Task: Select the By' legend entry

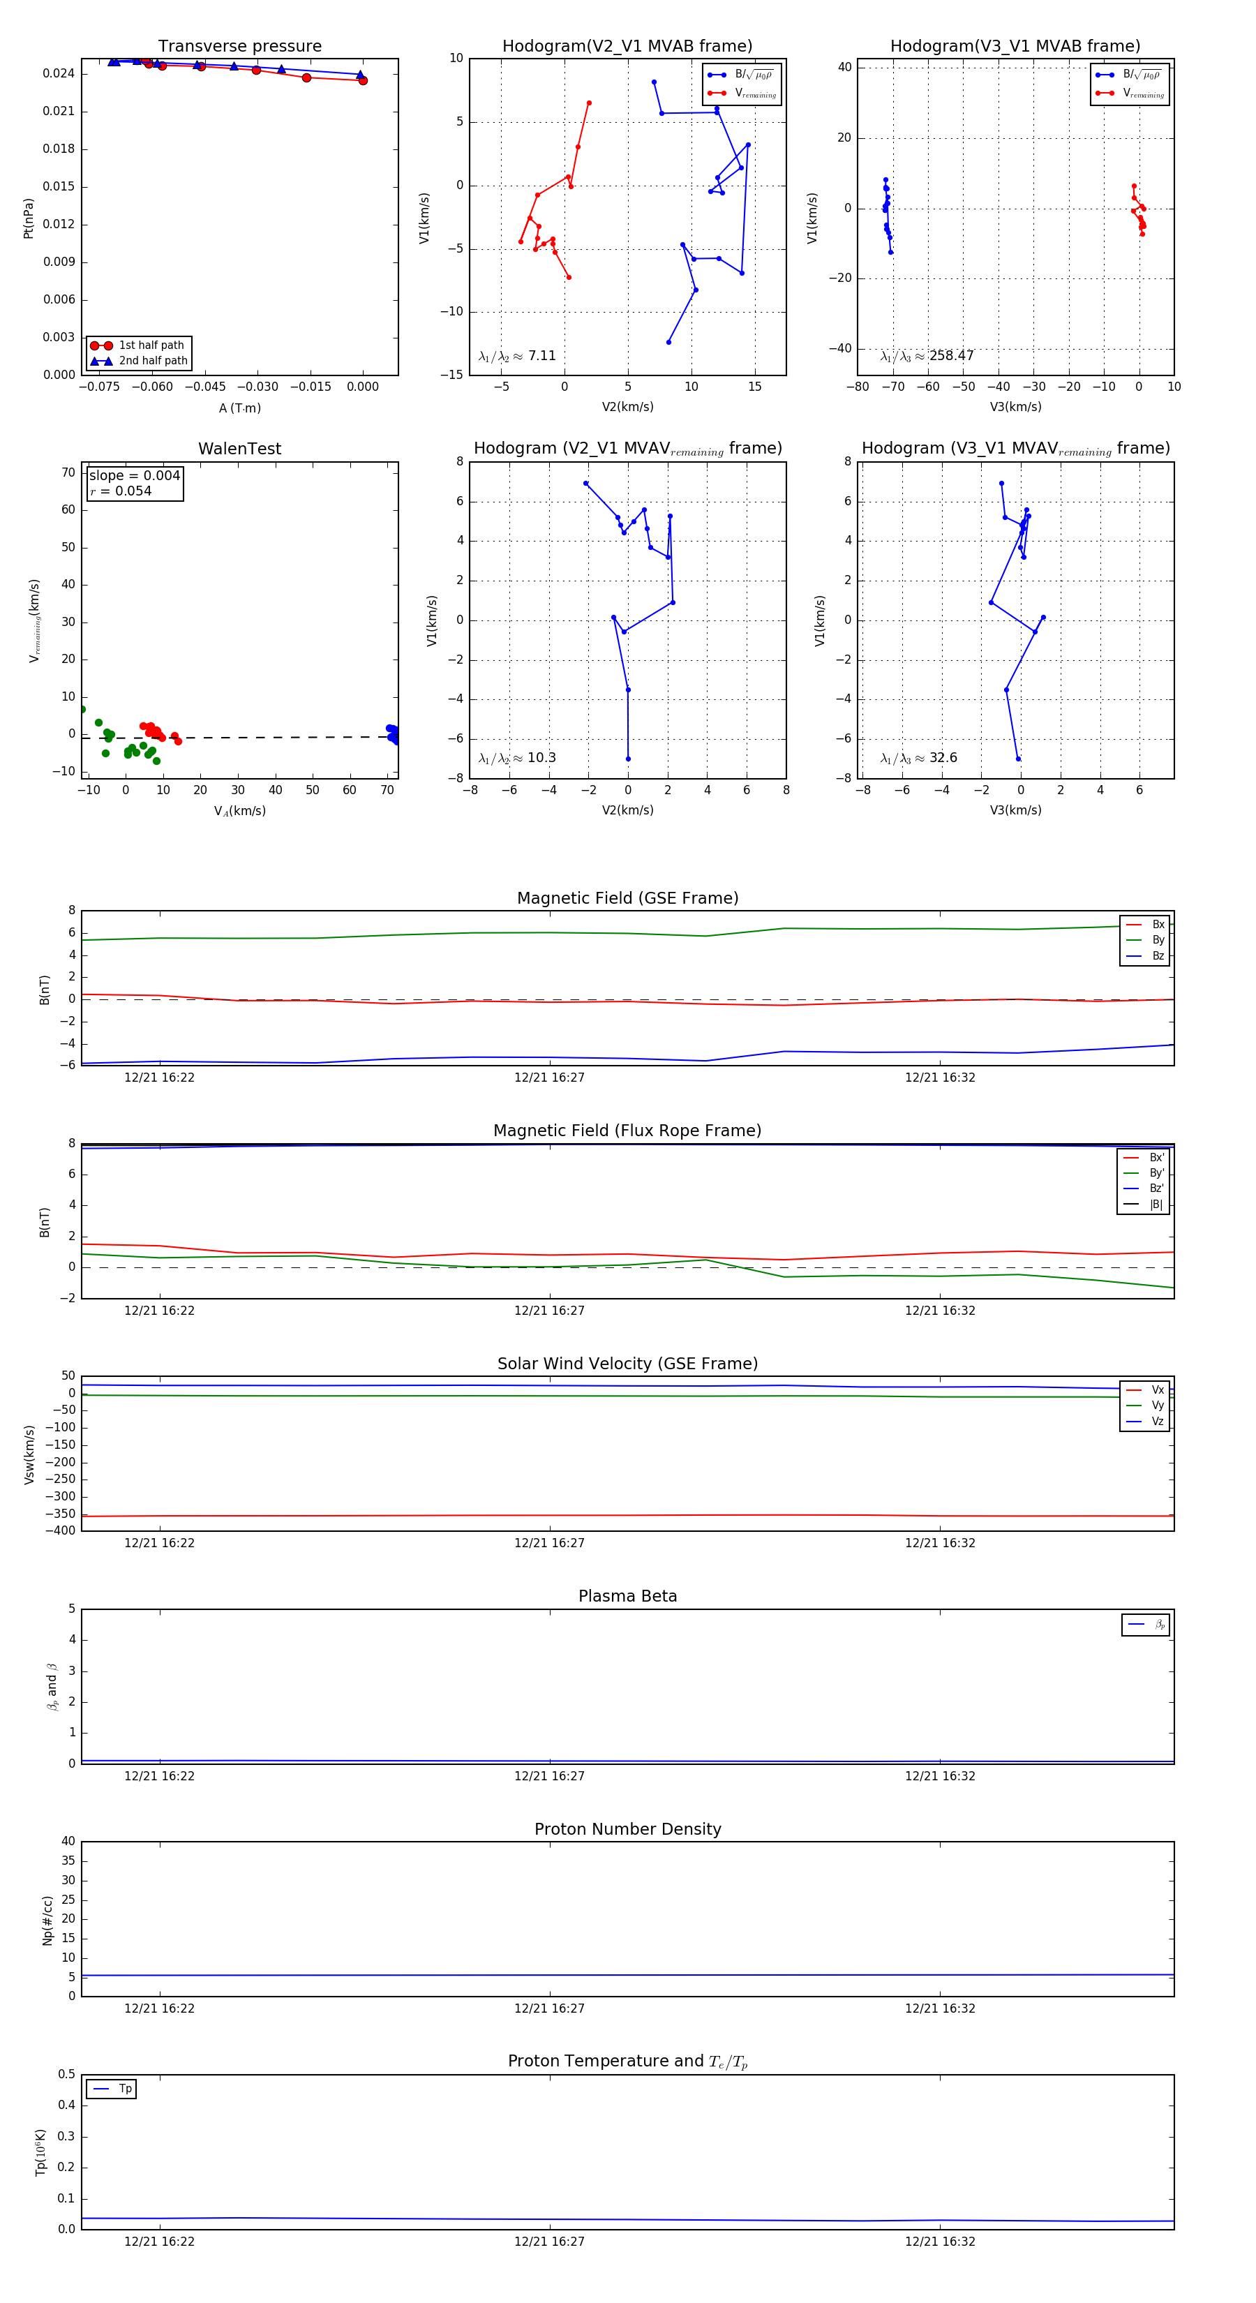Action: pos(1144,1173)
